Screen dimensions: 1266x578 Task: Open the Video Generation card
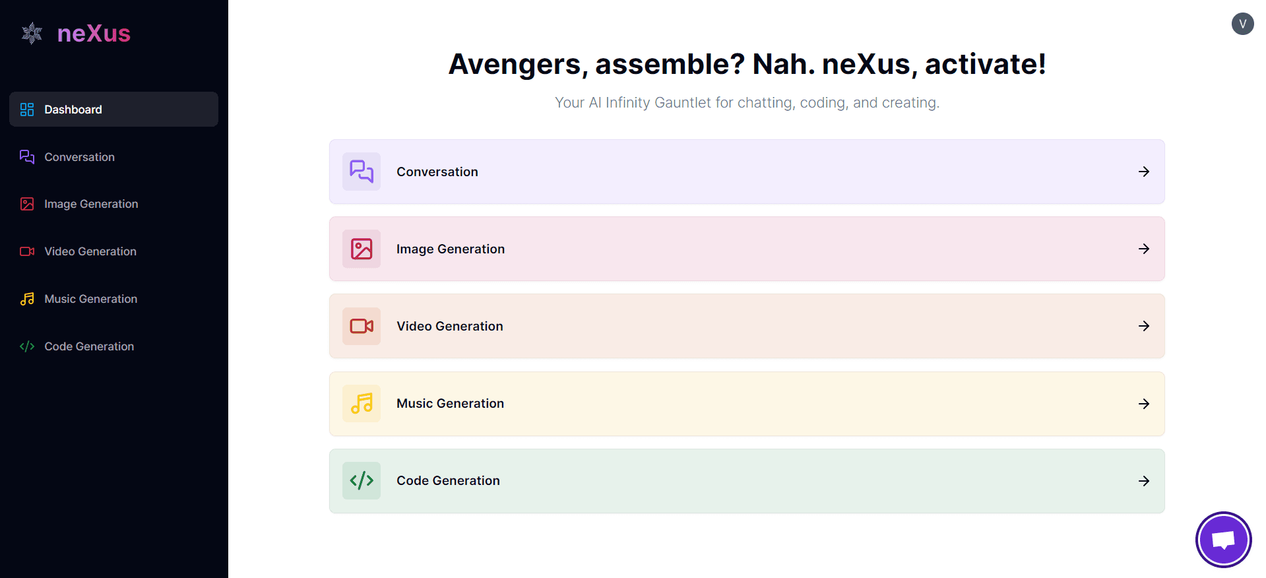pyautogui.click(x=747, y=326)
